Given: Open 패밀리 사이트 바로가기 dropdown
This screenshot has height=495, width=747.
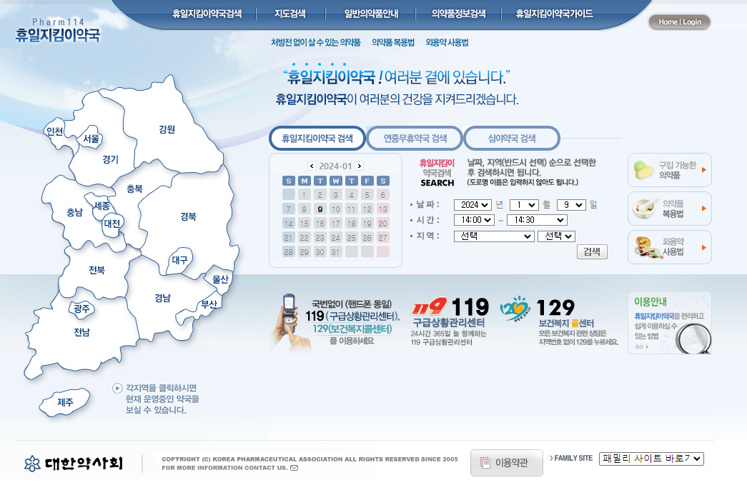Looking at the screenshot, I should tap(651, 459).
